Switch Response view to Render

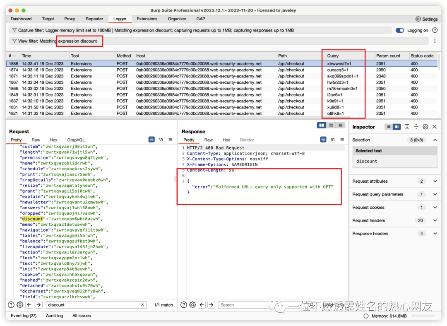tap(247, 140)
